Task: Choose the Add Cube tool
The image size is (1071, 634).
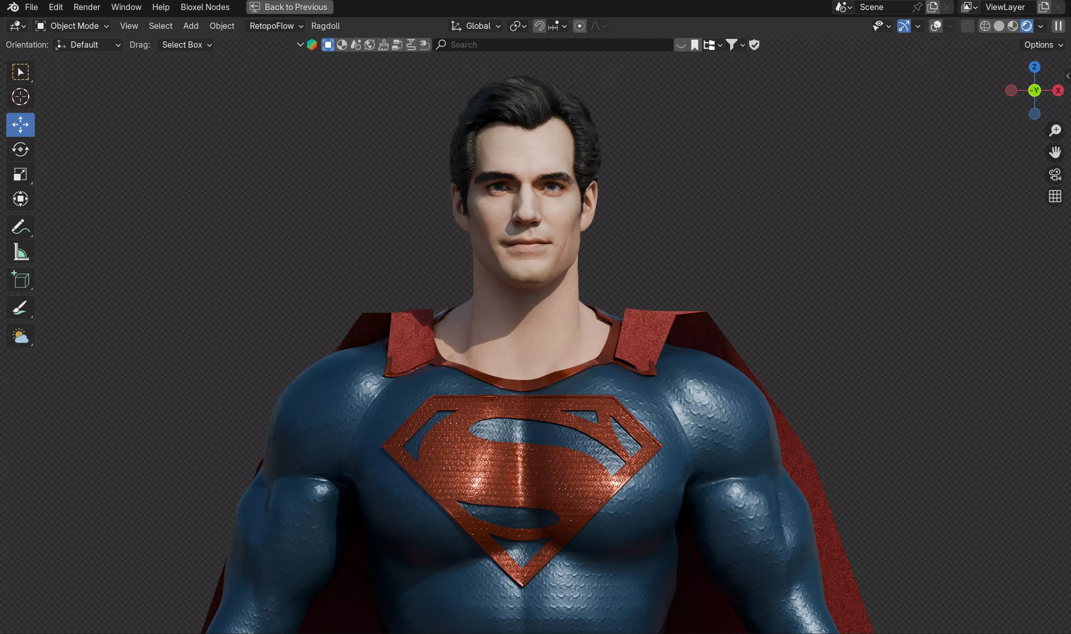Action: [x=20, y=280]
